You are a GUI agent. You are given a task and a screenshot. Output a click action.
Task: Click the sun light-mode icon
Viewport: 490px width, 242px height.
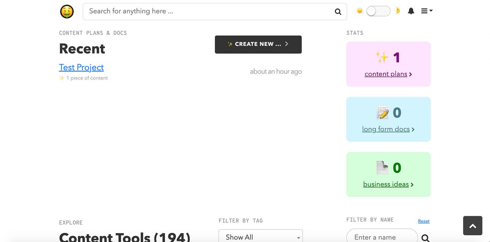coord(360,11)
